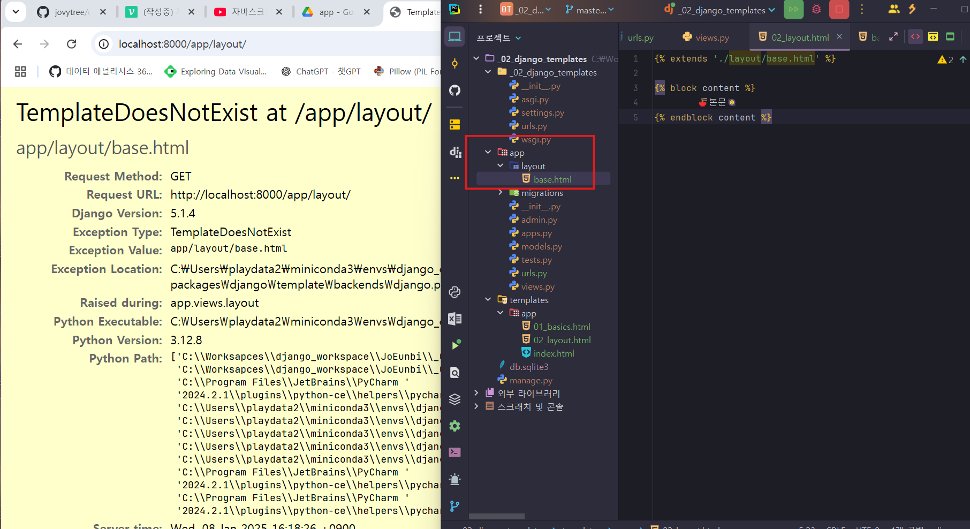Screen dimensions: 970x529
Task: Open the Python Console/search sidebar icon
Action: point(454,372)
